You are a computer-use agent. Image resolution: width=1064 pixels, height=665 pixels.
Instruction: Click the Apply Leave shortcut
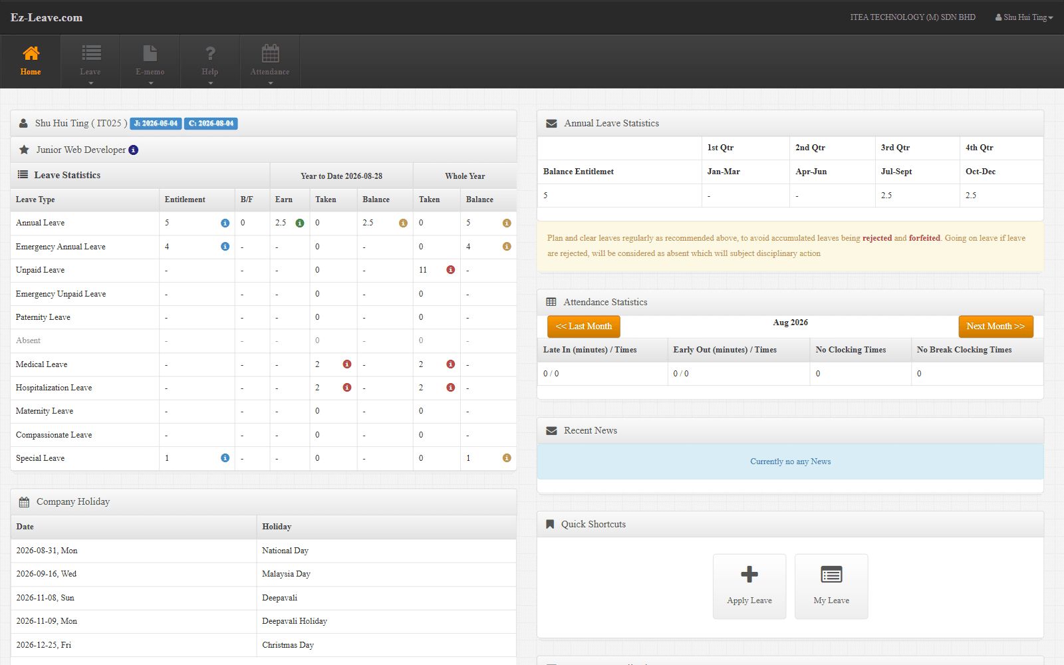pyautogui.click(x=749, y=587)
